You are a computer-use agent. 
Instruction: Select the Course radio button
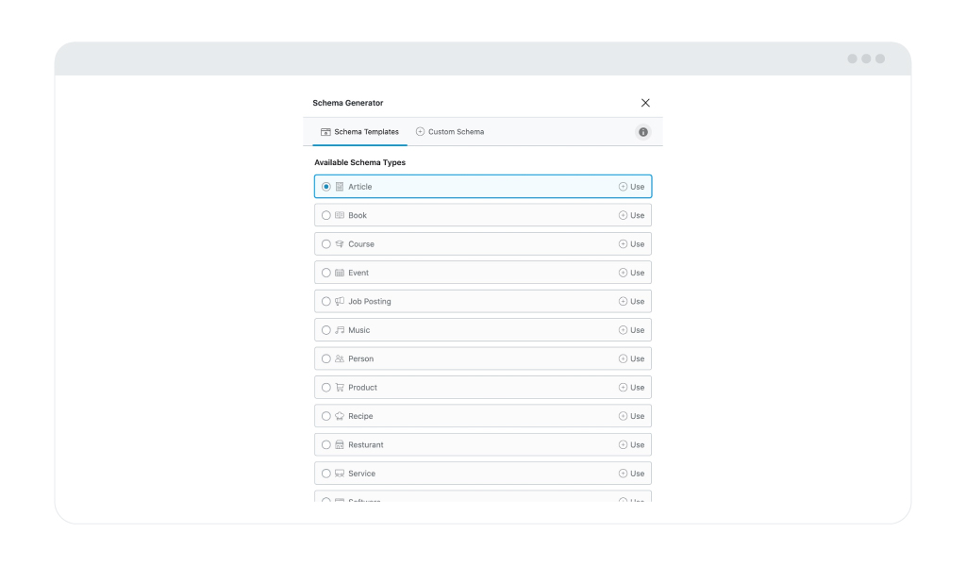click(x=325, y=244)
